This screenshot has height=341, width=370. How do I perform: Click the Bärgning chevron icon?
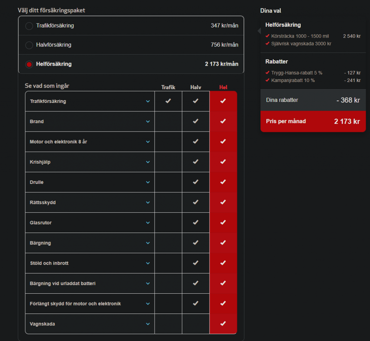click(148, 243)
